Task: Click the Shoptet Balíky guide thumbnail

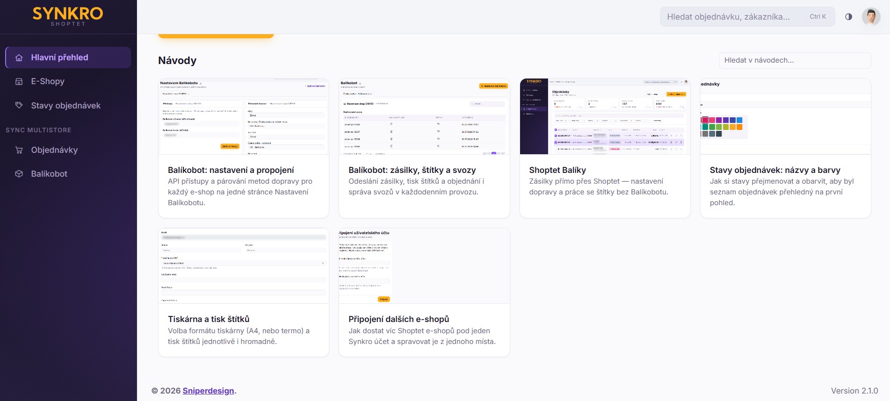Action: [x=605, y=116]
